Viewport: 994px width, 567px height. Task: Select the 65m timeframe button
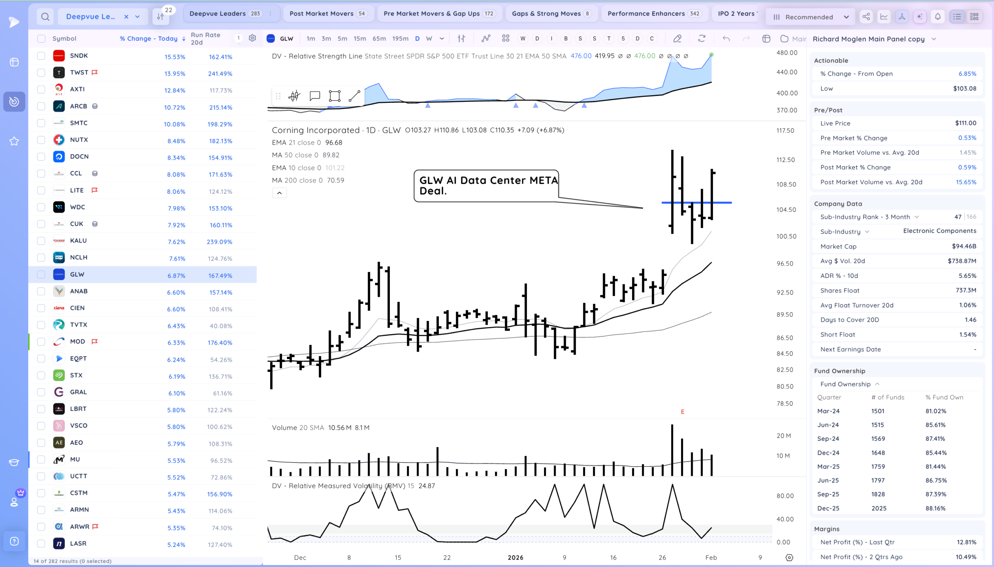click(x=379, y=38)
